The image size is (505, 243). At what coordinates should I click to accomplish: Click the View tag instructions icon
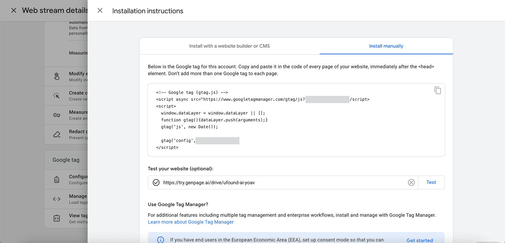coord(57,218)
